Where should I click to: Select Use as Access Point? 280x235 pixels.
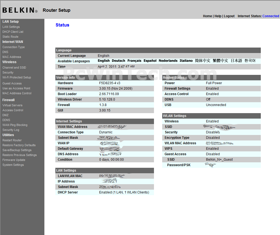(16, 88)
